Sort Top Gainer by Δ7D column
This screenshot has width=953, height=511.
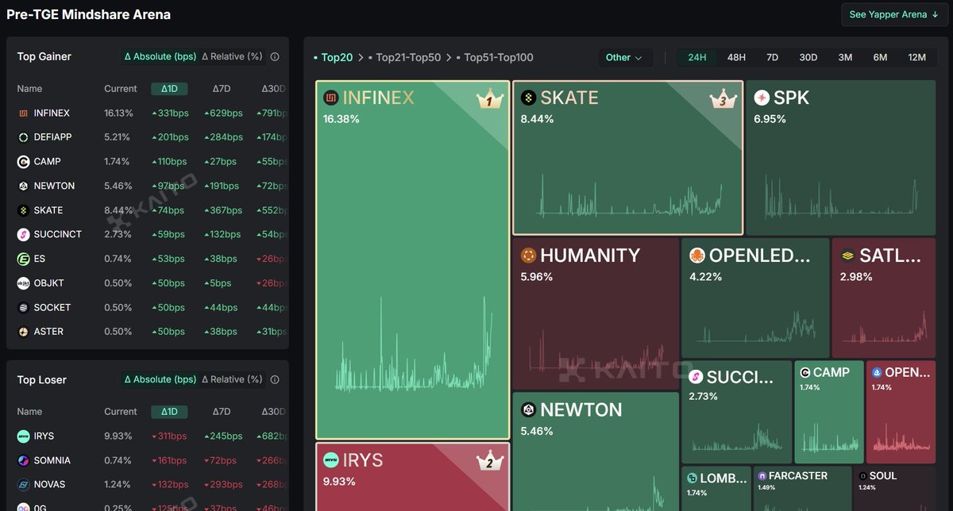[222, 89]
